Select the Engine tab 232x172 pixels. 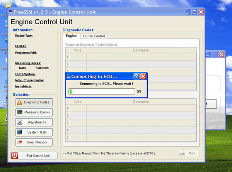coord(71,36)
